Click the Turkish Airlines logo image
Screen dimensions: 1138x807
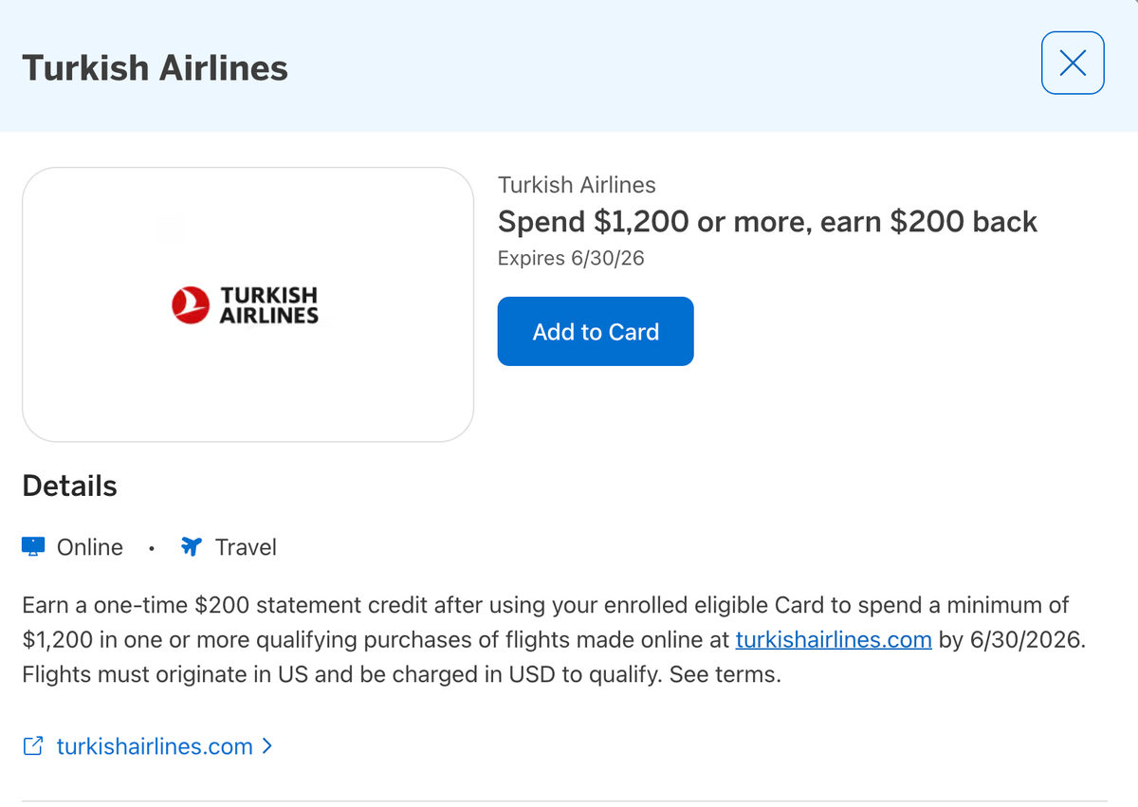245,303
